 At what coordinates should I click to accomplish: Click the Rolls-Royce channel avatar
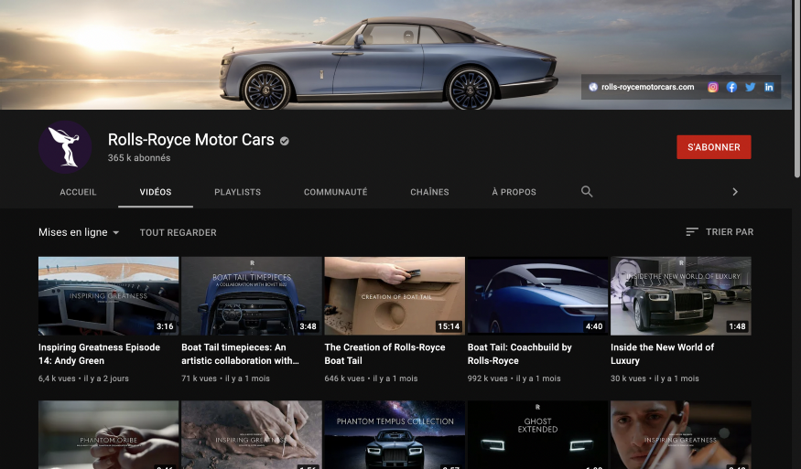coord(65,147)
